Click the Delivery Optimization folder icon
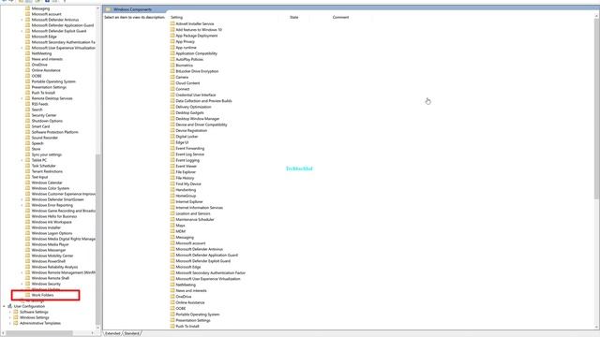 pos(172,107)
